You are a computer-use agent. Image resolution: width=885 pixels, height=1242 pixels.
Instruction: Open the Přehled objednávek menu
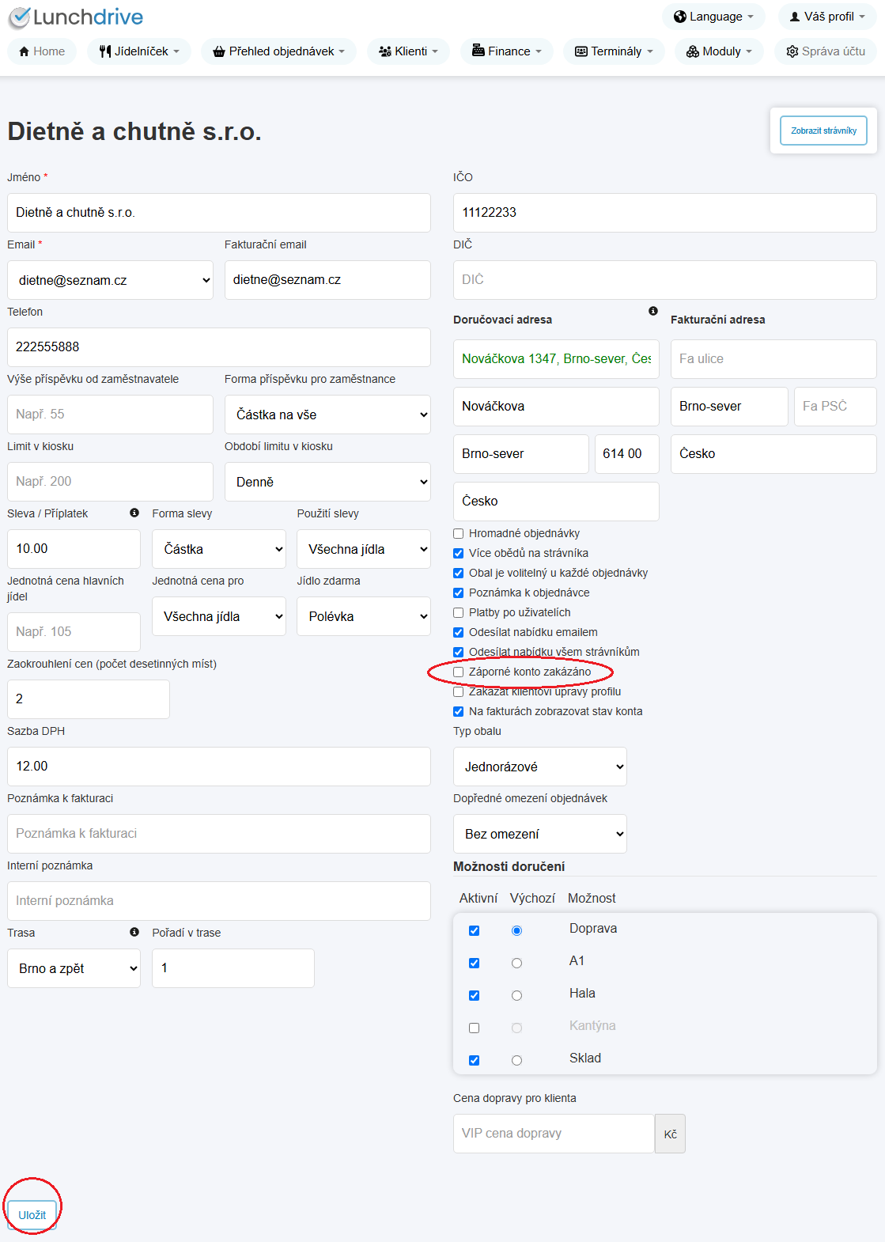click(279, 51)
